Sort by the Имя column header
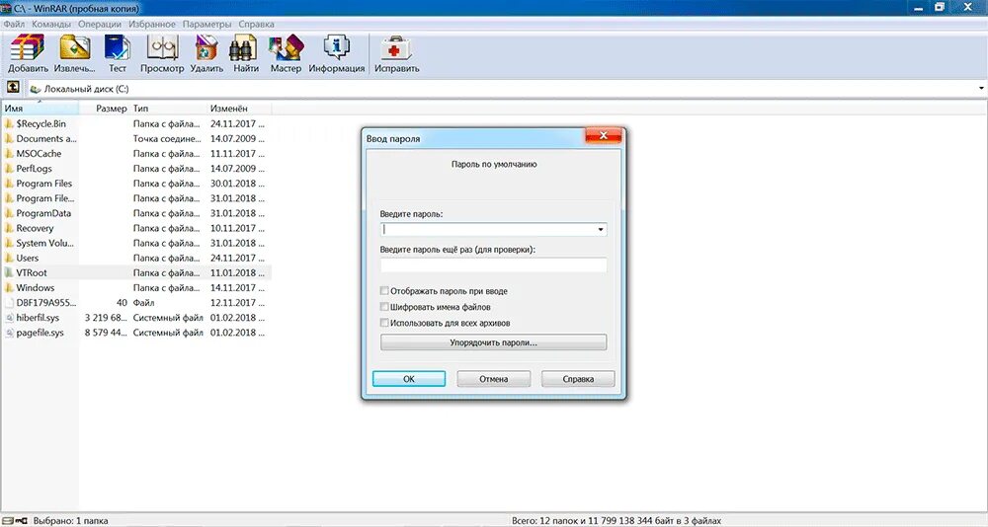 40,109
